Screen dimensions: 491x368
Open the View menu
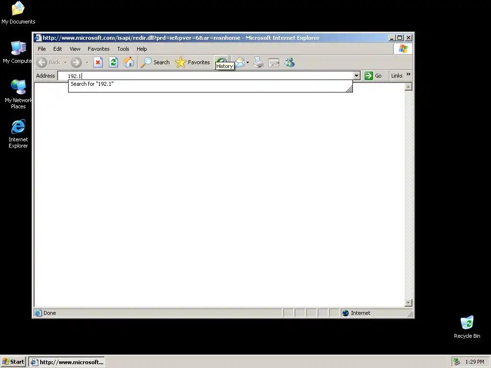(x=75, y=49)
